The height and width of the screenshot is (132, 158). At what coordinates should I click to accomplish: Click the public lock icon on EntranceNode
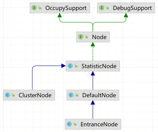click(x=75, y=124)
